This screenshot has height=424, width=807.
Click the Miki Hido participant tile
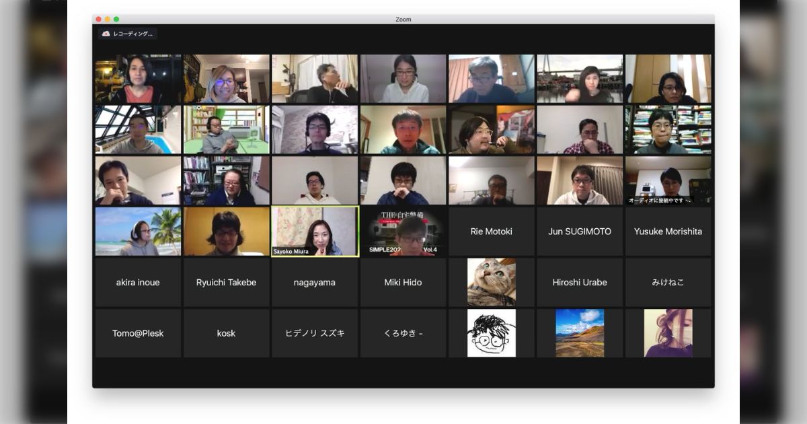pos(403,282)
